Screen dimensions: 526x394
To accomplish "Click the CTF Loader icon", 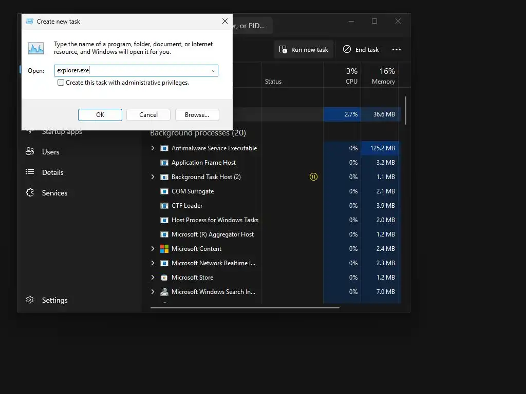I will pyautogui.click(x=164, y=206).
